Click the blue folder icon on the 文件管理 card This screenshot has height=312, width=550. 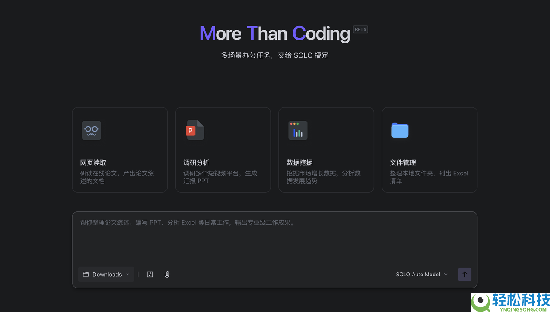[400, 130]
